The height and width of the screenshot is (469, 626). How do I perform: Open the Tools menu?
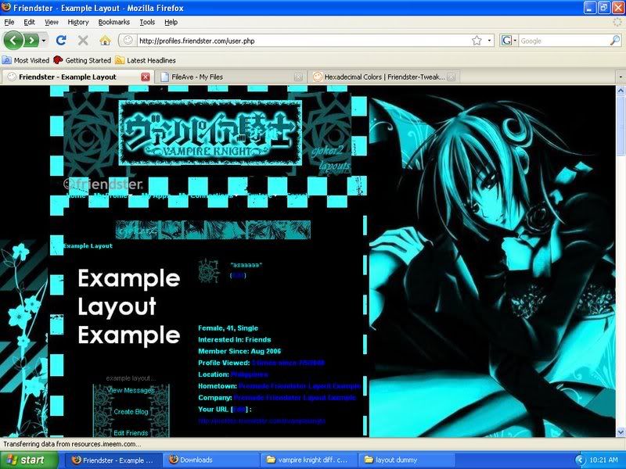[x=147, y=22]
